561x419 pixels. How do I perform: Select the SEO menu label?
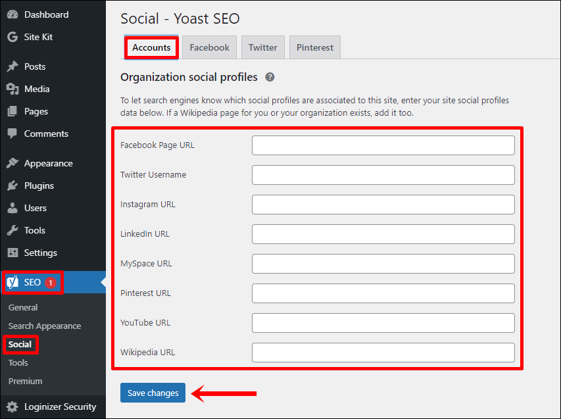click(x=32, y=282)
